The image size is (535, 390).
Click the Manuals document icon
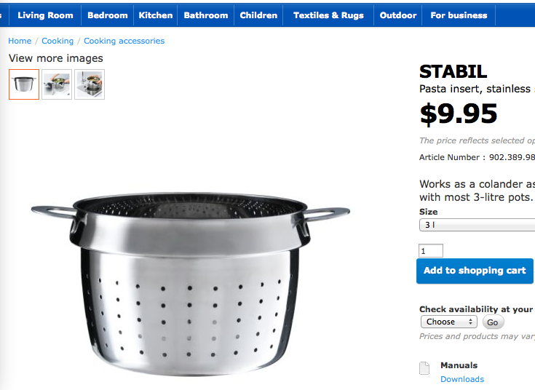point(425,369)
